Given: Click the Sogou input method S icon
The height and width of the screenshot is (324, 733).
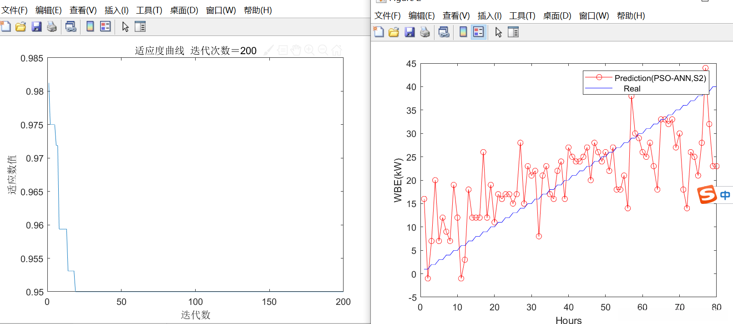Looking at the screenshot, I should 707,195.
